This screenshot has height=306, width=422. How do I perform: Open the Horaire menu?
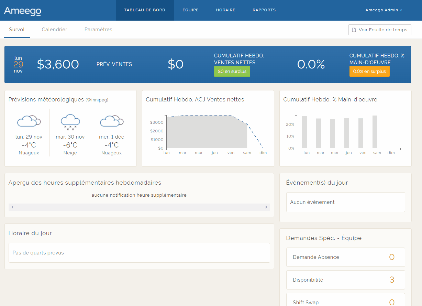[x=225, y=10]
